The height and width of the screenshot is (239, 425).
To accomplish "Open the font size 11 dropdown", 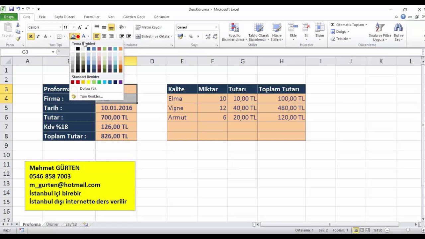I will click(x=74, y=27).
